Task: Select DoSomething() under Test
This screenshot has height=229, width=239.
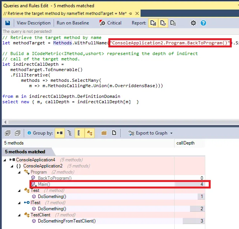Action: pyautogui.click(x=104, y=197)
